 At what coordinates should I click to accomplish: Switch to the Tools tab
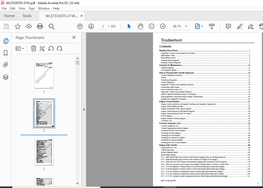click(27, 16)
